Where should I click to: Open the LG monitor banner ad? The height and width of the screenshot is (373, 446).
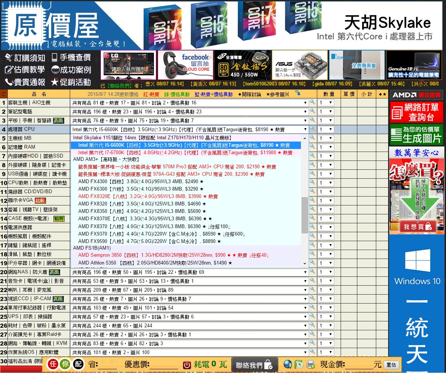point(128,65)
